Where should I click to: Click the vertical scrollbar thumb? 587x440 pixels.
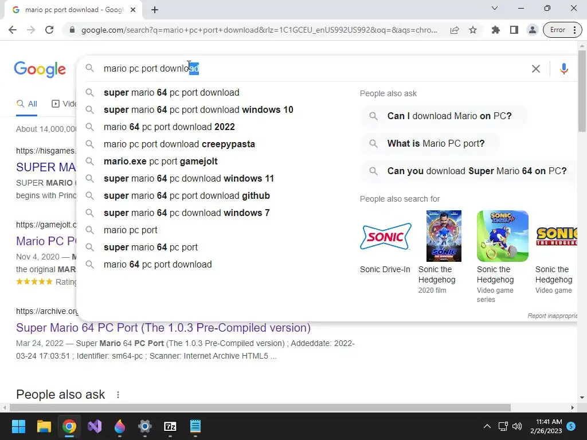[x=582, y=91]
